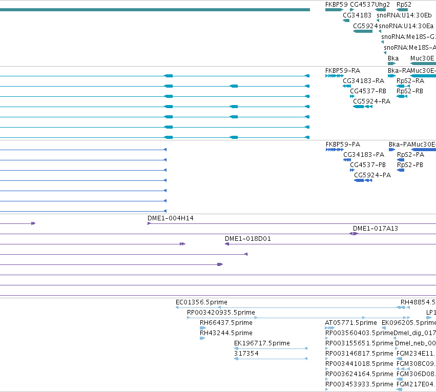Select the RpS2 gene label

click(404, 5)
